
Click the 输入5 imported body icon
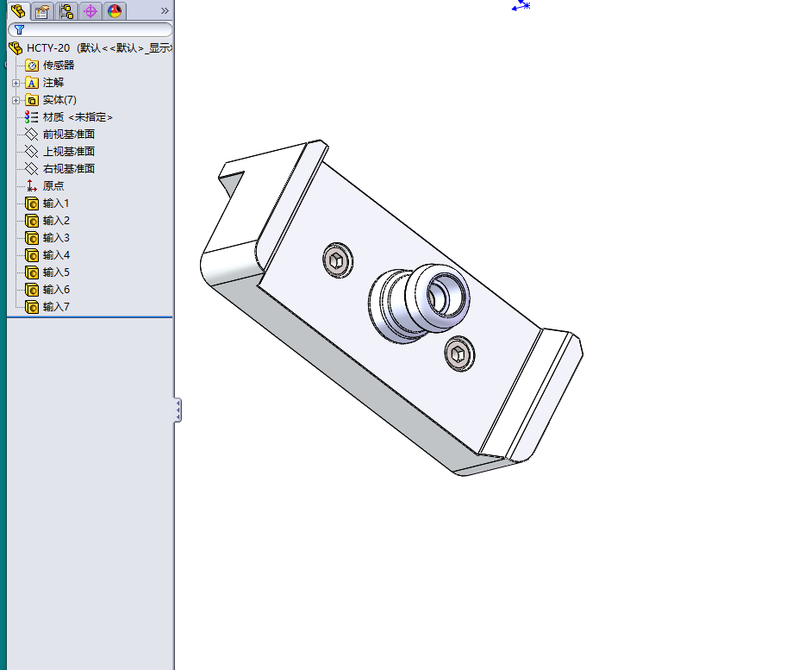pyautogui.click(x=32, y=272)
